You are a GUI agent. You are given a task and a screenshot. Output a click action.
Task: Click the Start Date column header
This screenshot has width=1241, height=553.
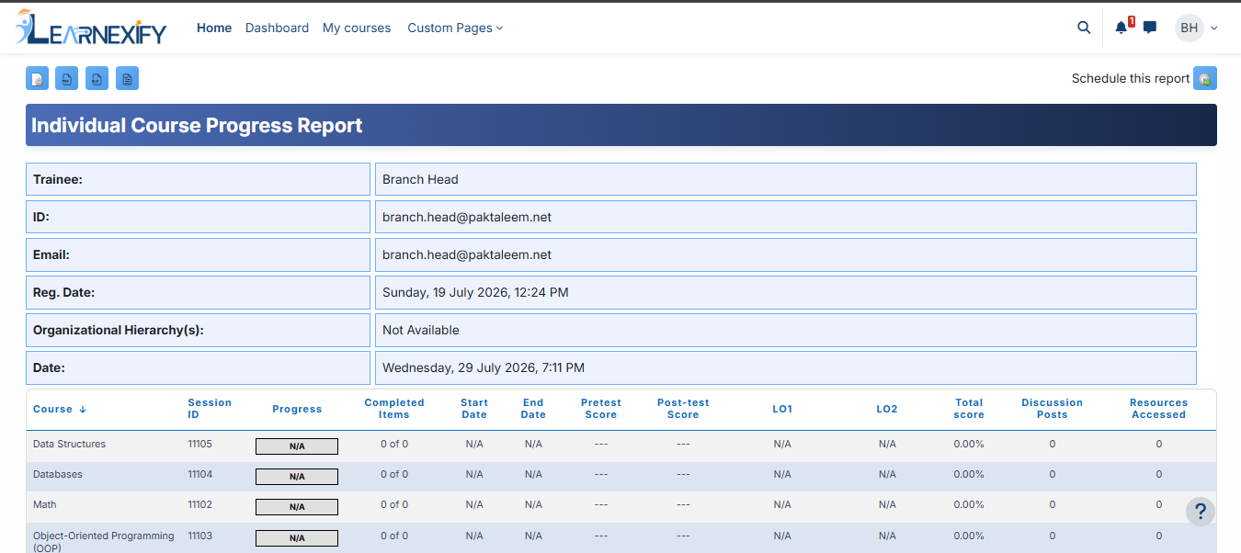(x=474, y=409)
